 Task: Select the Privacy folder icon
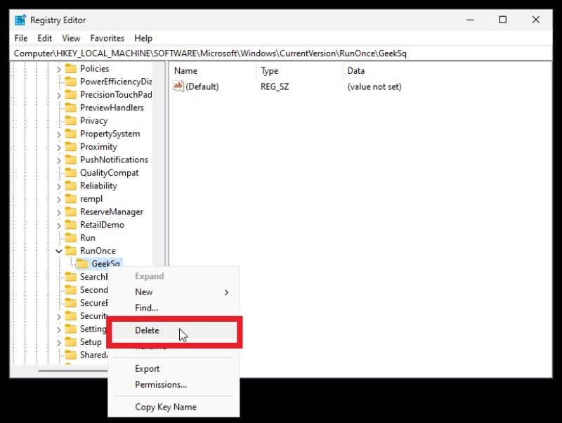click(71, 120)
